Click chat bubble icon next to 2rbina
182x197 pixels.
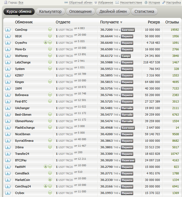(x=50, y=147)
